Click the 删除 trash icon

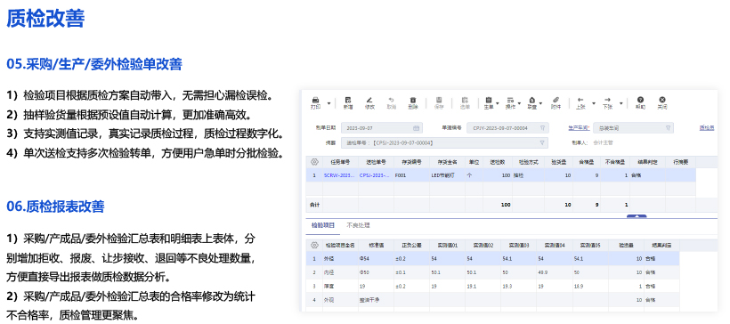412,100
